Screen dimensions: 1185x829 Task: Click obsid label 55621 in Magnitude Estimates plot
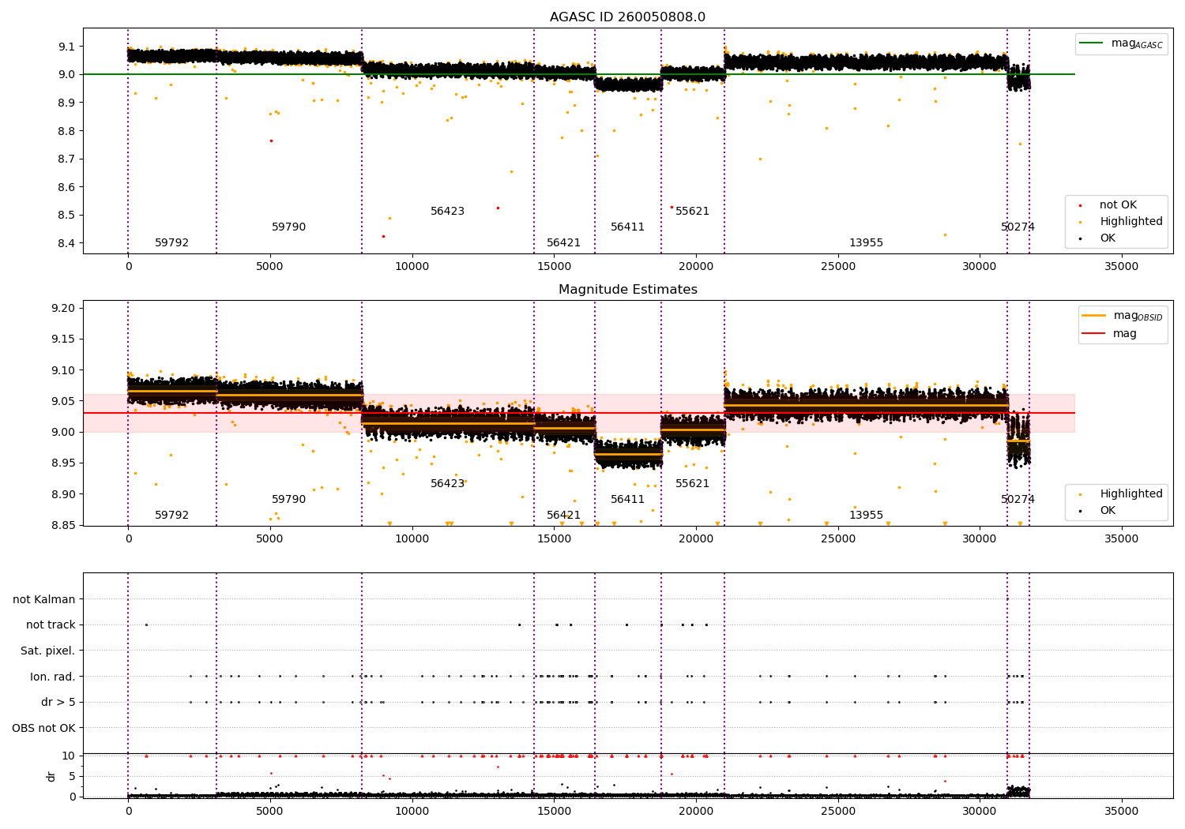[x=692, y=484]
